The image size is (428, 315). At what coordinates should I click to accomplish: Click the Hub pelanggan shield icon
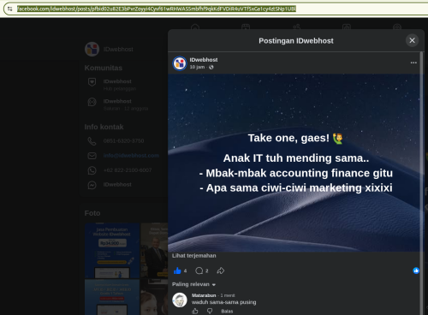(x=92, y=82)
